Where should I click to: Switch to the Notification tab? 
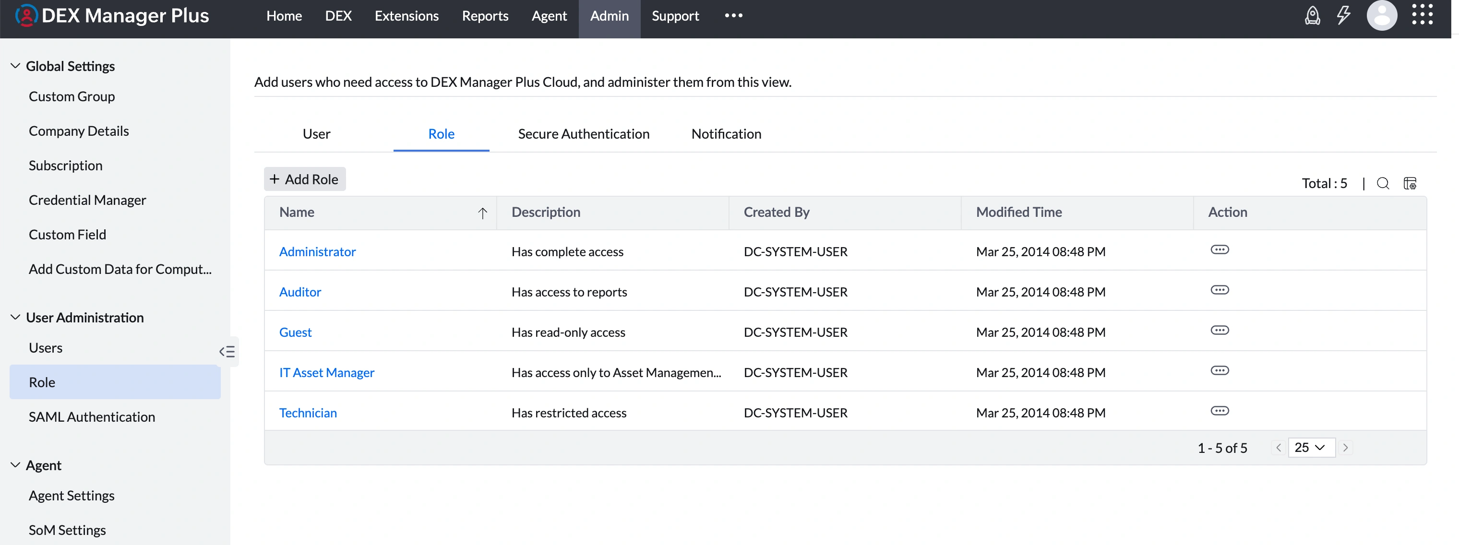pyautogui.click(x=726, y=134)
